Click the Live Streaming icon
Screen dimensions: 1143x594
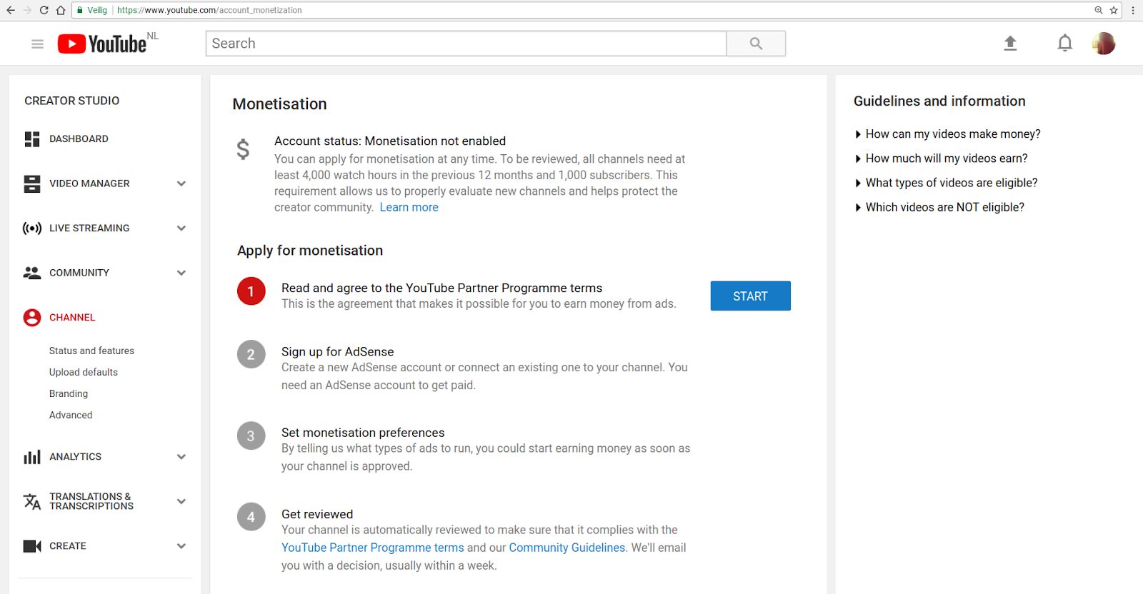coord(32,228)
